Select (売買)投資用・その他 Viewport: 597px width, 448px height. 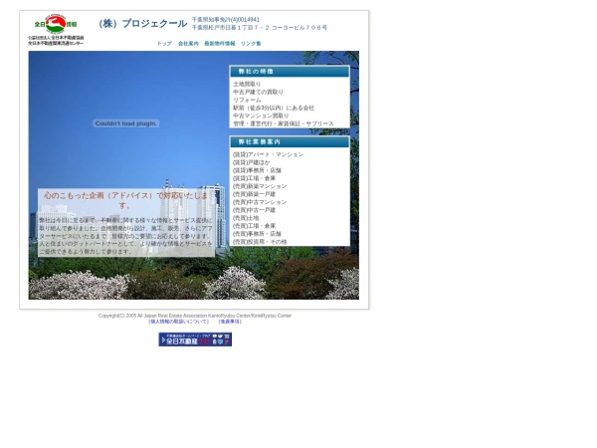260,242
